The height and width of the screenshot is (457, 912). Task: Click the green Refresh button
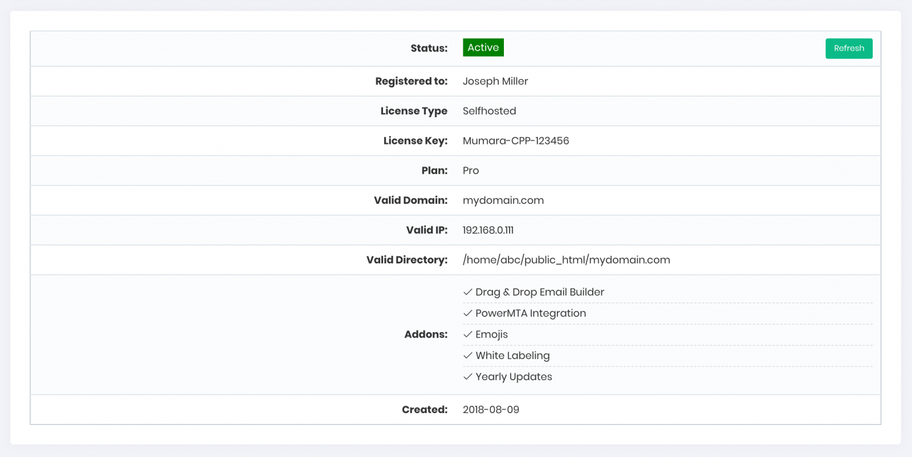(x=848, y=48)
